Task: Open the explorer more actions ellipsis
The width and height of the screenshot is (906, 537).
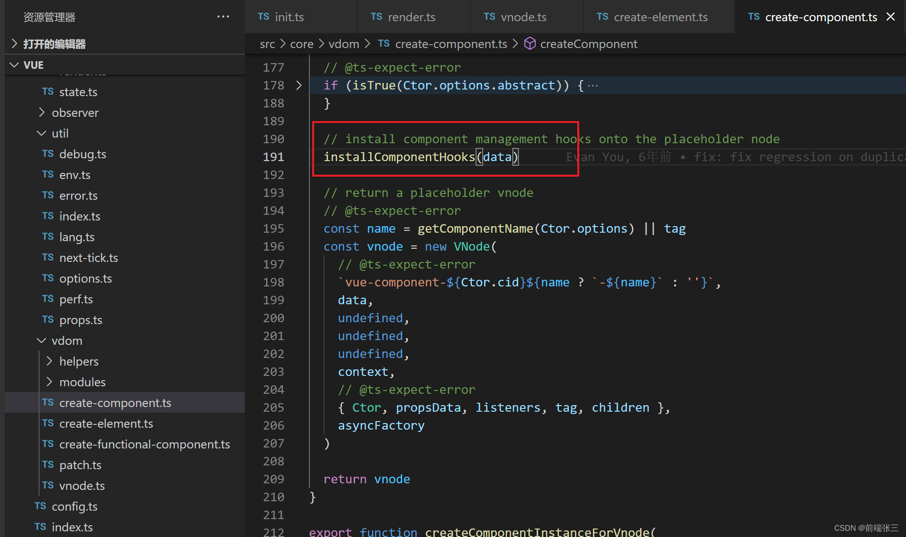Action: click(x=223, y=17)
